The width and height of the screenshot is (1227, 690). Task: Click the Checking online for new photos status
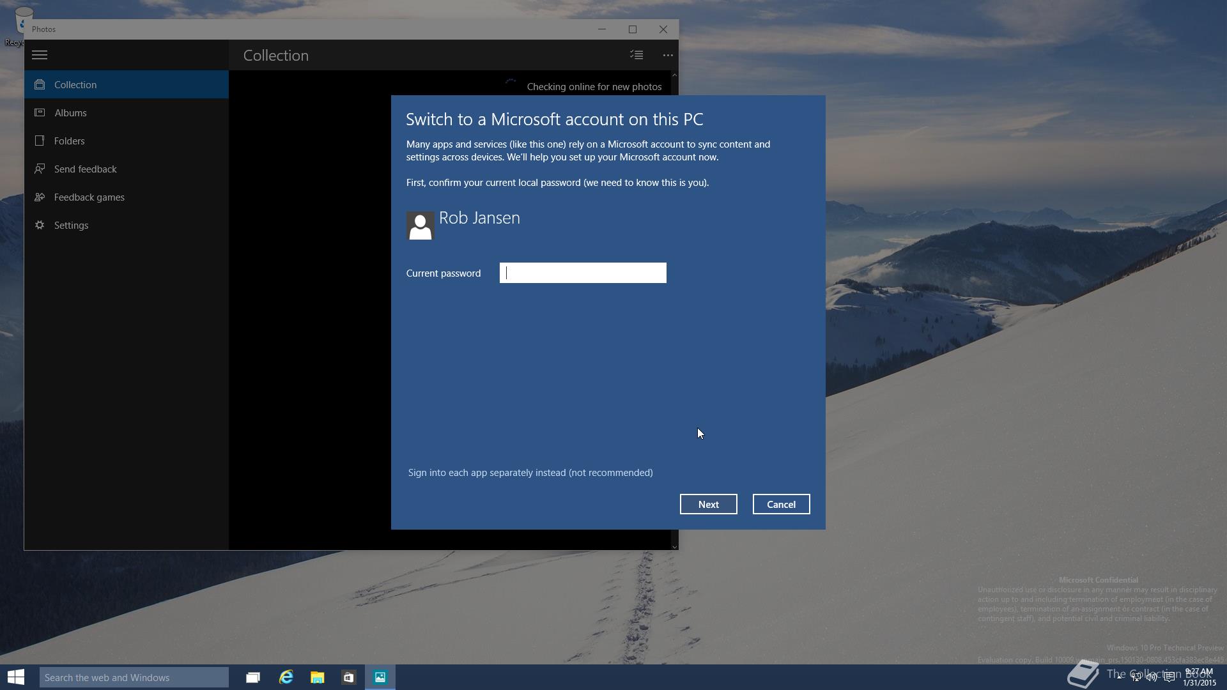tap(594, 87)
